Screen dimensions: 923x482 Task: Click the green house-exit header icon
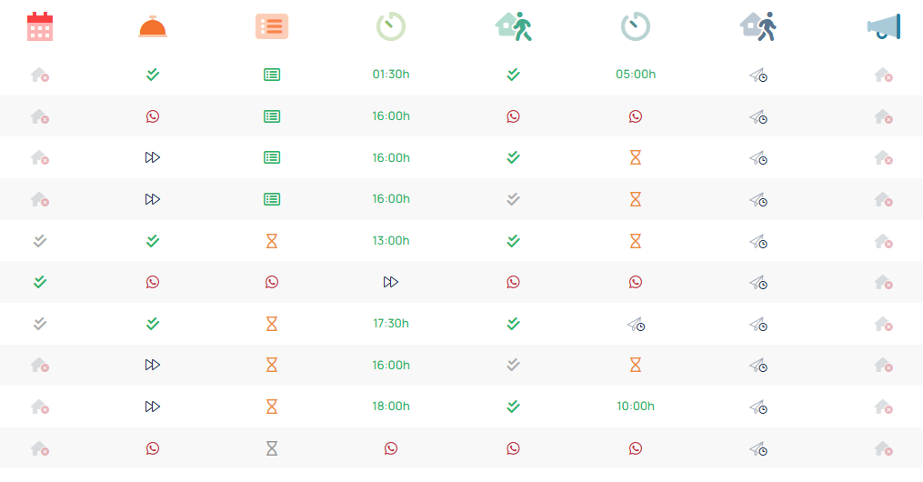pyautogui.click(x=513, y=26)
